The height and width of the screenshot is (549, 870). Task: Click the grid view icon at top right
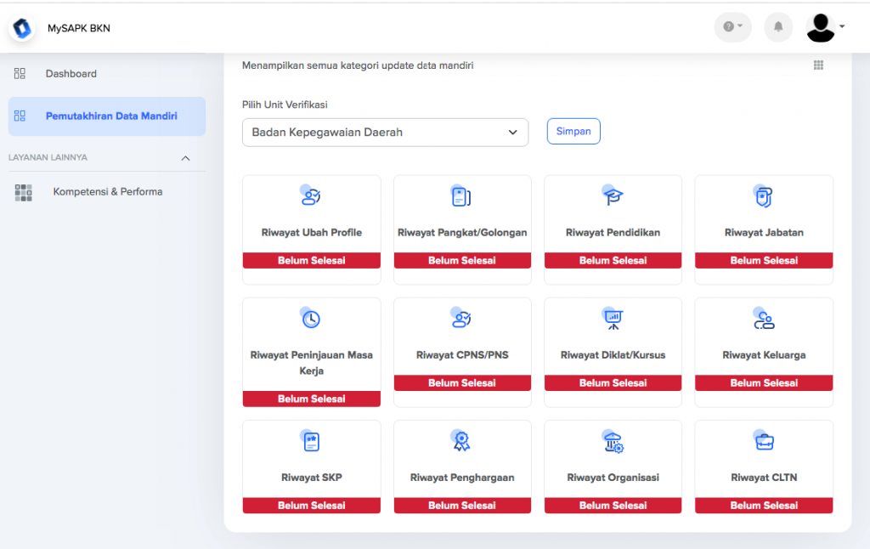pos(818,65)
